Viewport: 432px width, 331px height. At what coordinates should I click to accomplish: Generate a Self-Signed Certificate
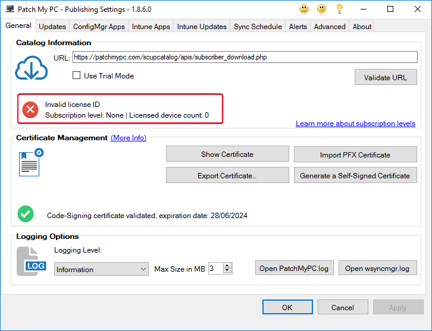355,175
